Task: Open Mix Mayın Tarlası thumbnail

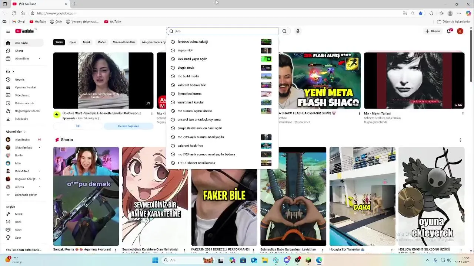Action: tap(414, 81)
